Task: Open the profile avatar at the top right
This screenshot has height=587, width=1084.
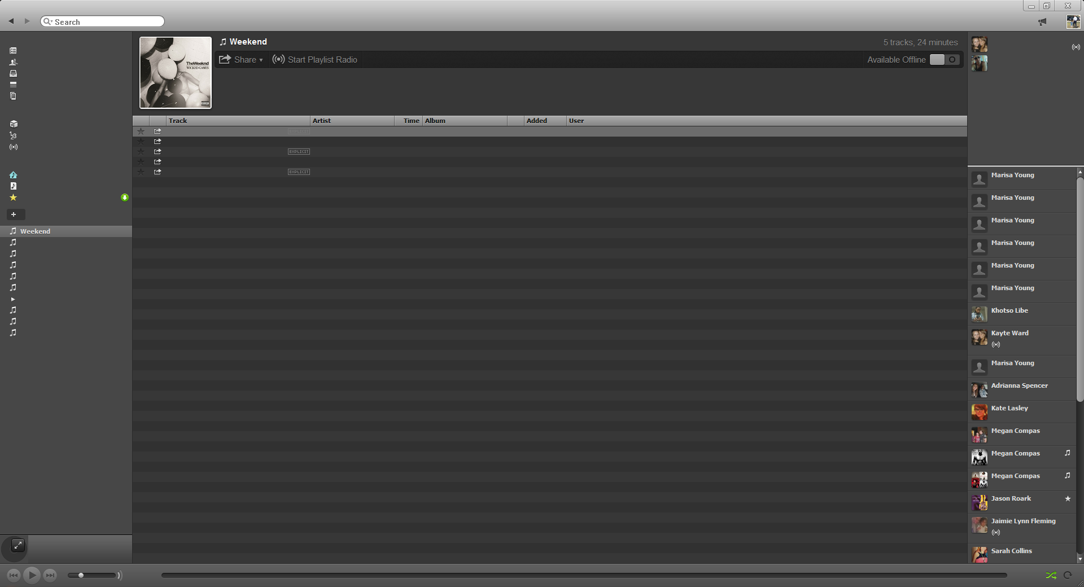Action: (1073, 21)
